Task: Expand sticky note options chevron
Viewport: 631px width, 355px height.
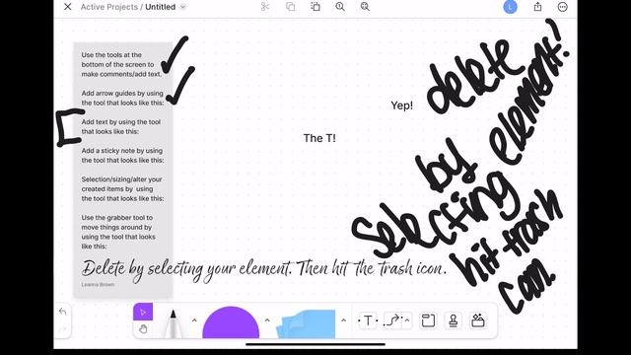Action: 343,320
